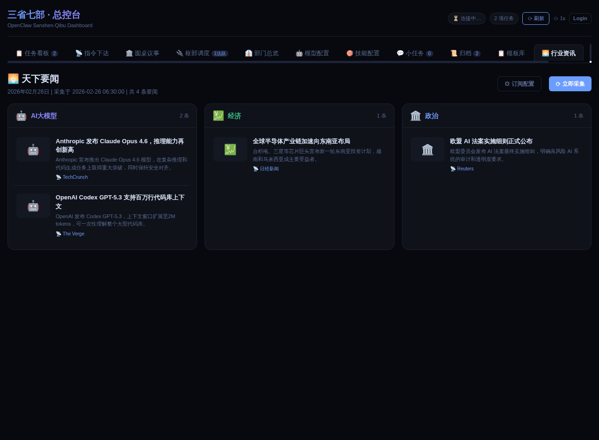Image resolution: width=599 pixels, height=440 pixels.
Task: Click the robot thumbnail for OpenAI Codex news
Action: click(x=33, y=205)
